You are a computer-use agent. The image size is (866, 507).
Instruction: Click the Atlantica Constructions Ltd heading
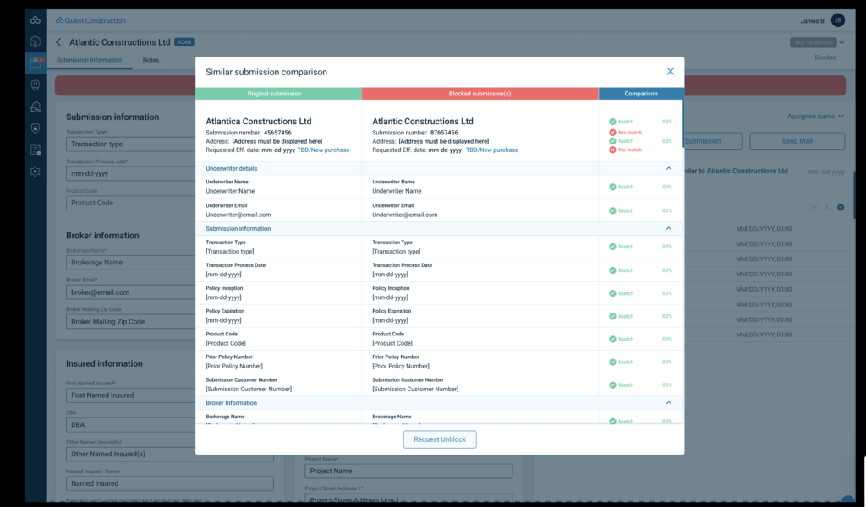pyautogui.click(x=259, y=122)
